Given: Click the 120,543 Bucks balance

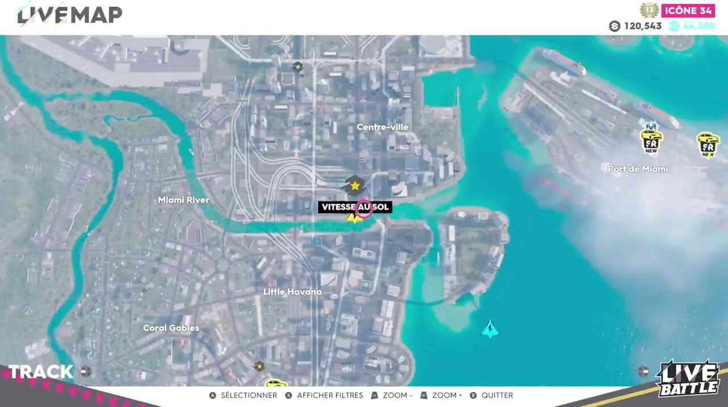Looking at the screenshot, I should pos(643,26).
